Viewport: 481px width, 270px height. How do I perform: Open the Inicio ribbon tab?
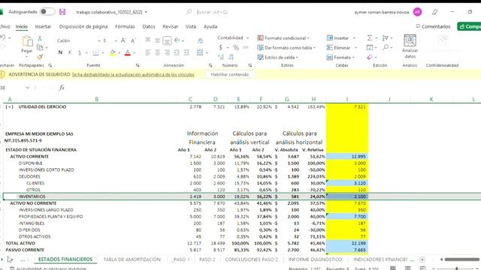pos(22,27)
